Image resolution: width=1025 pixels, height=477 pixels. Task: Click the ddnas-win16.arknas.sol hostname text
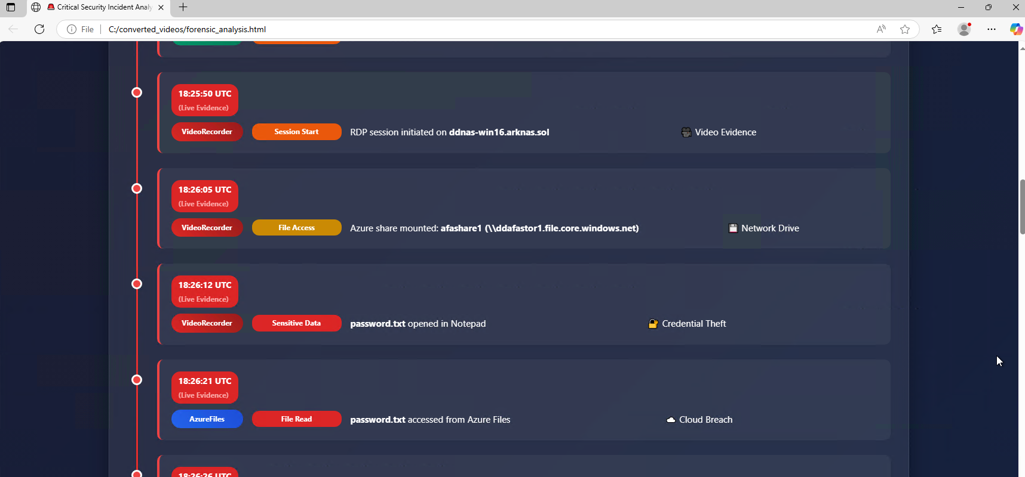pyautogui.click(x=499, y=132)
